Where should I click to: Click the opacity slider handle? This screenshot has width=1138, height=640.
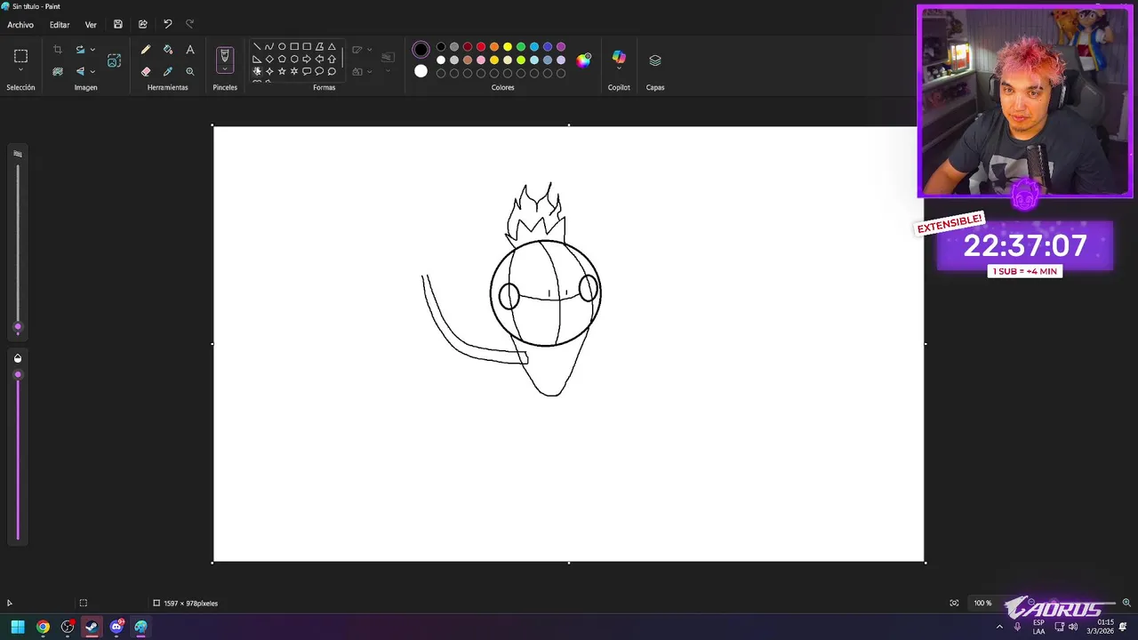pos(17,375)
